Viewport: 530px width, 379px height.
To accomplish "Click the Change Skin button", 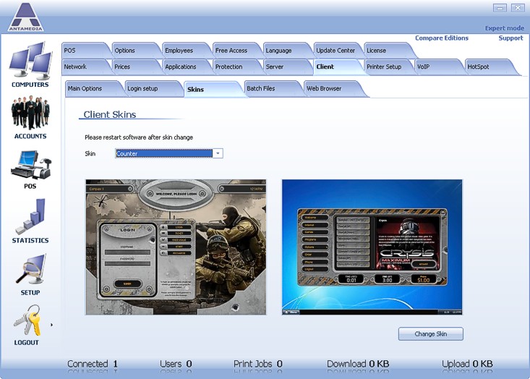I will click(x=431, y=333).
